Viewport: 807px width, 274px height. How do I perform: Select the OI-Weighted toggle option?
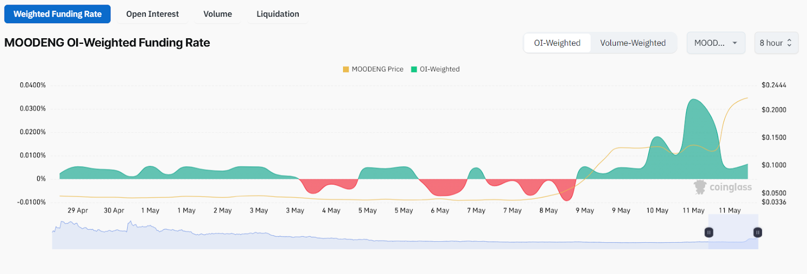[557, 43]
